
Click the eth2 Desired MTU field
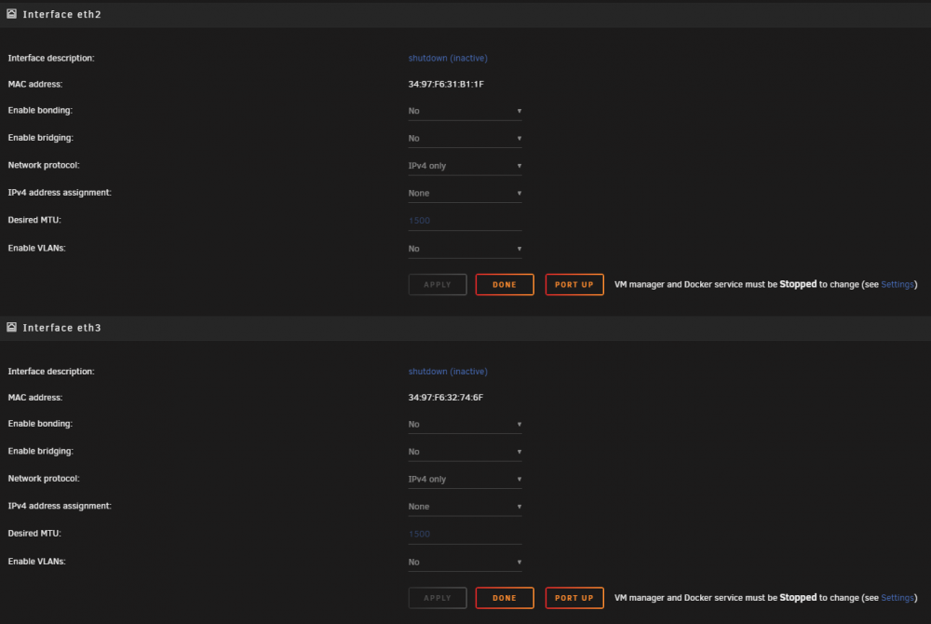tap(465, 221)
